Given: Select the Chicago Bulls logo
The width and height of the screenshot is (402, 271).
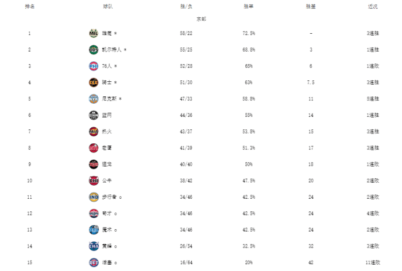Looking at the screenshot, I should (x=94, y=180).
